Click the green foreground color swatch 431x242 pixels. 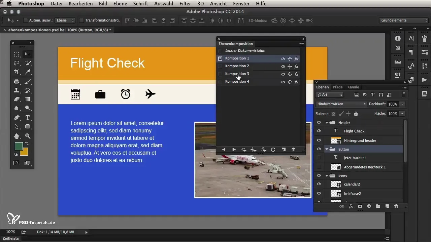pyautogui.click(x=19, y=146)
